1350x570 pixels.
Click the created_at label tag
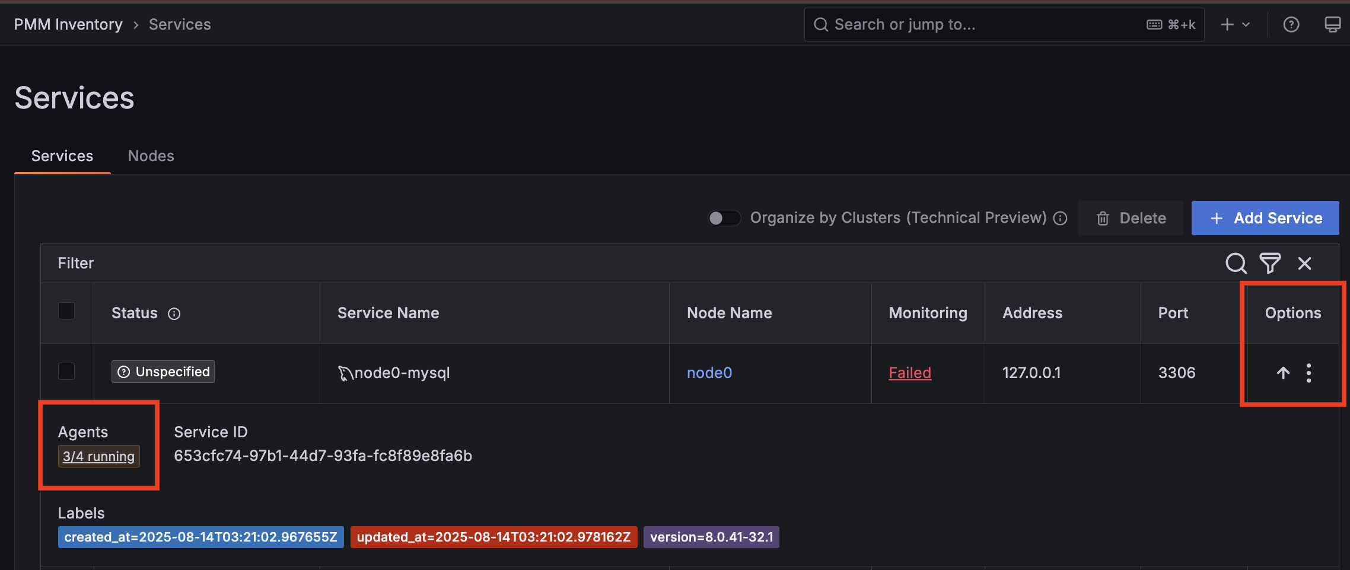point(201,537)
